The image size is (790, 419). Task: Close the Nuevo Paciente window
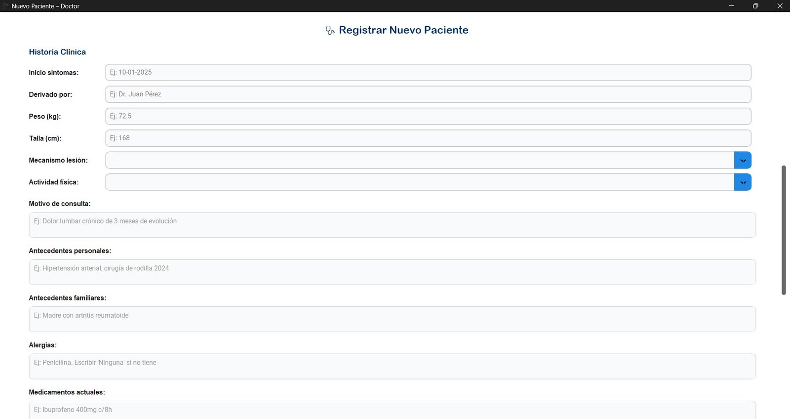(x=780, y=6)
